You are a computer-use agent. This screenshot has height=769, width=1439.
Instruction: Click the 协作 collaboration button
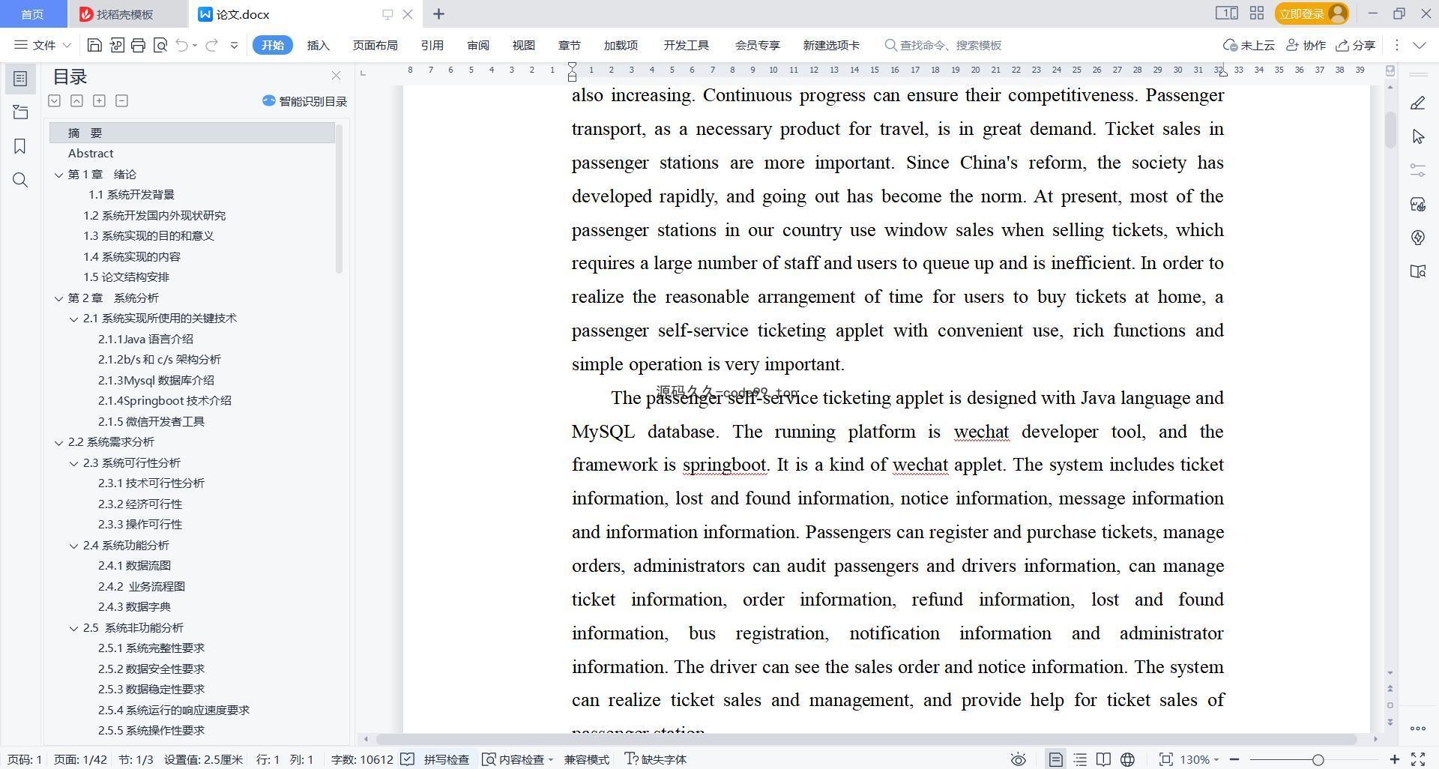click(x=1306, y=45)
